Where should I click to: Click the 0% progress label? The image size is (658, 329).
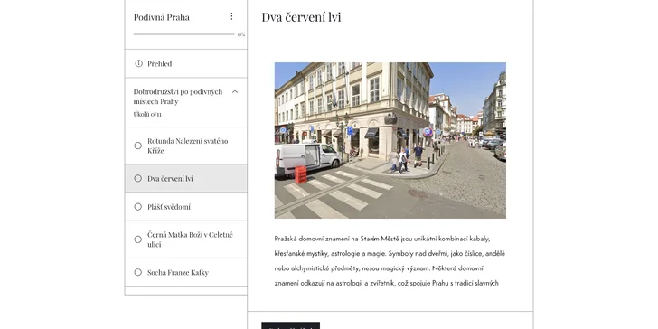[240, 34]
